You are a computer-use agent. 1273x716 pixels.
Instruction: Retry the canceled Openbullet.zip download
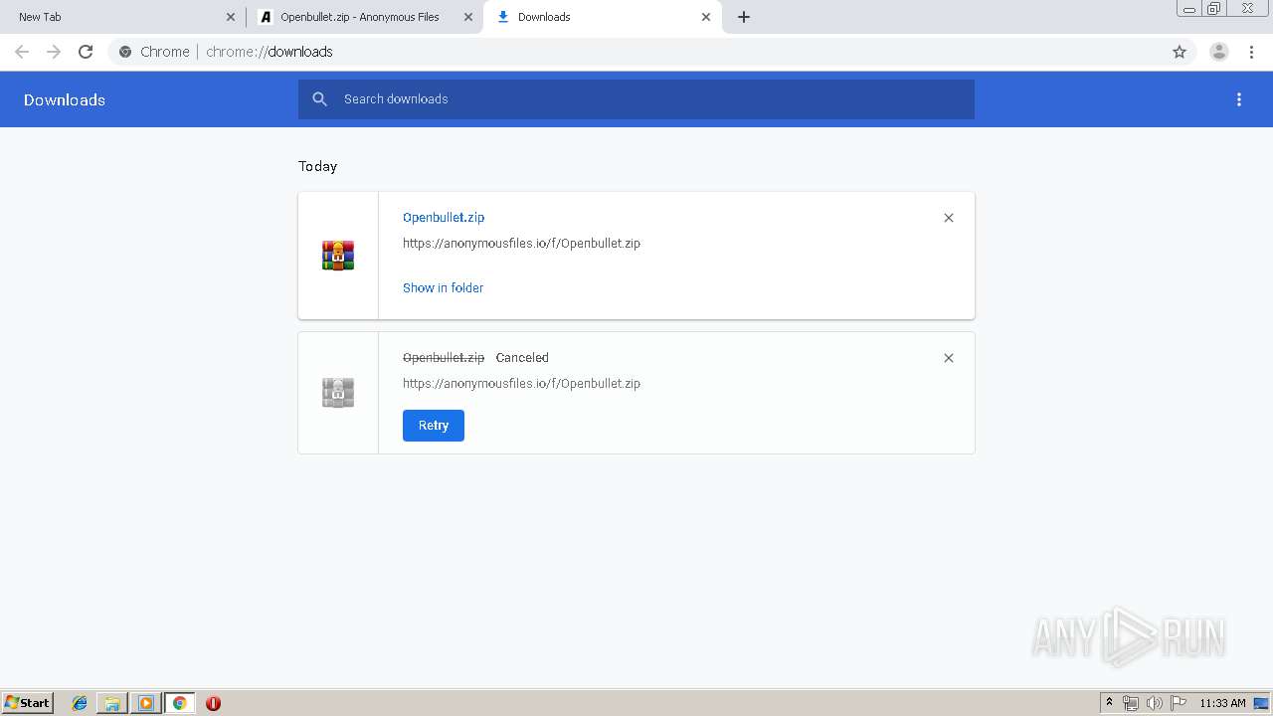[434, 426]
